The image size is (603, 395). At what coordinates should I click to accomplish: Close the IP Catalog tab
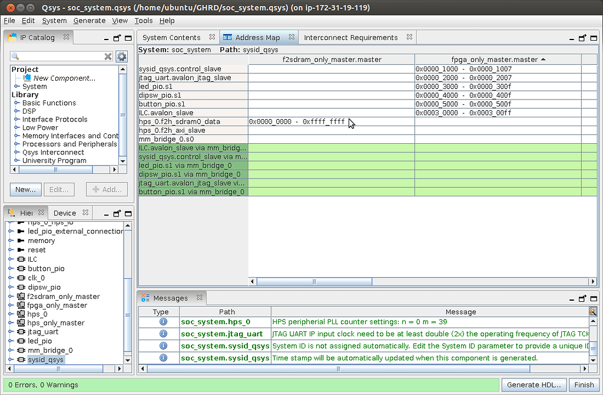tap(66, 37)
